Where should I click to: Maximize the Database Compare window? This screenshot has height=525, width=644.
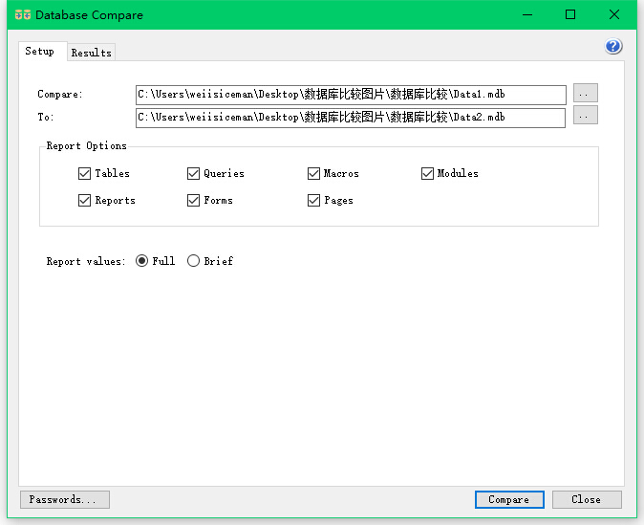click(x=570, y=14)
